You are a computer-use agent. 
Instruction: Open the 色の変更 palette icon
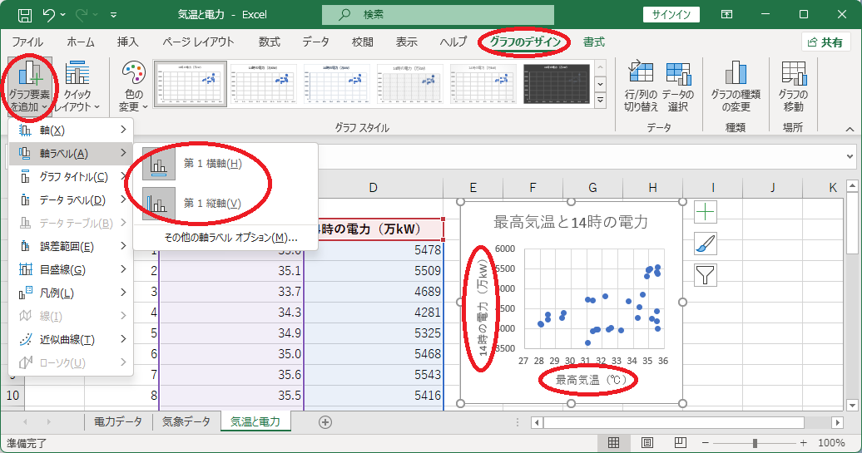[x=134, y=86]
